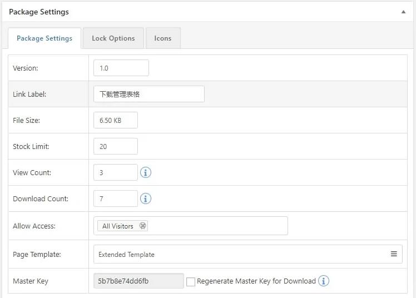This screenshot has width=416, height=298.
Task: Click the View Count number field
Action: click(116, 172)
